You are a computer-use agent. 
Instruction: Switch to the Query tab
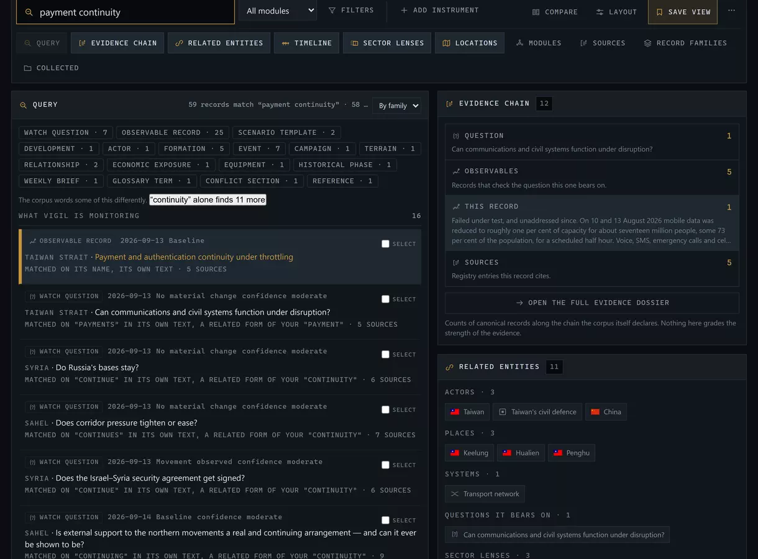[x=42, y=43]
